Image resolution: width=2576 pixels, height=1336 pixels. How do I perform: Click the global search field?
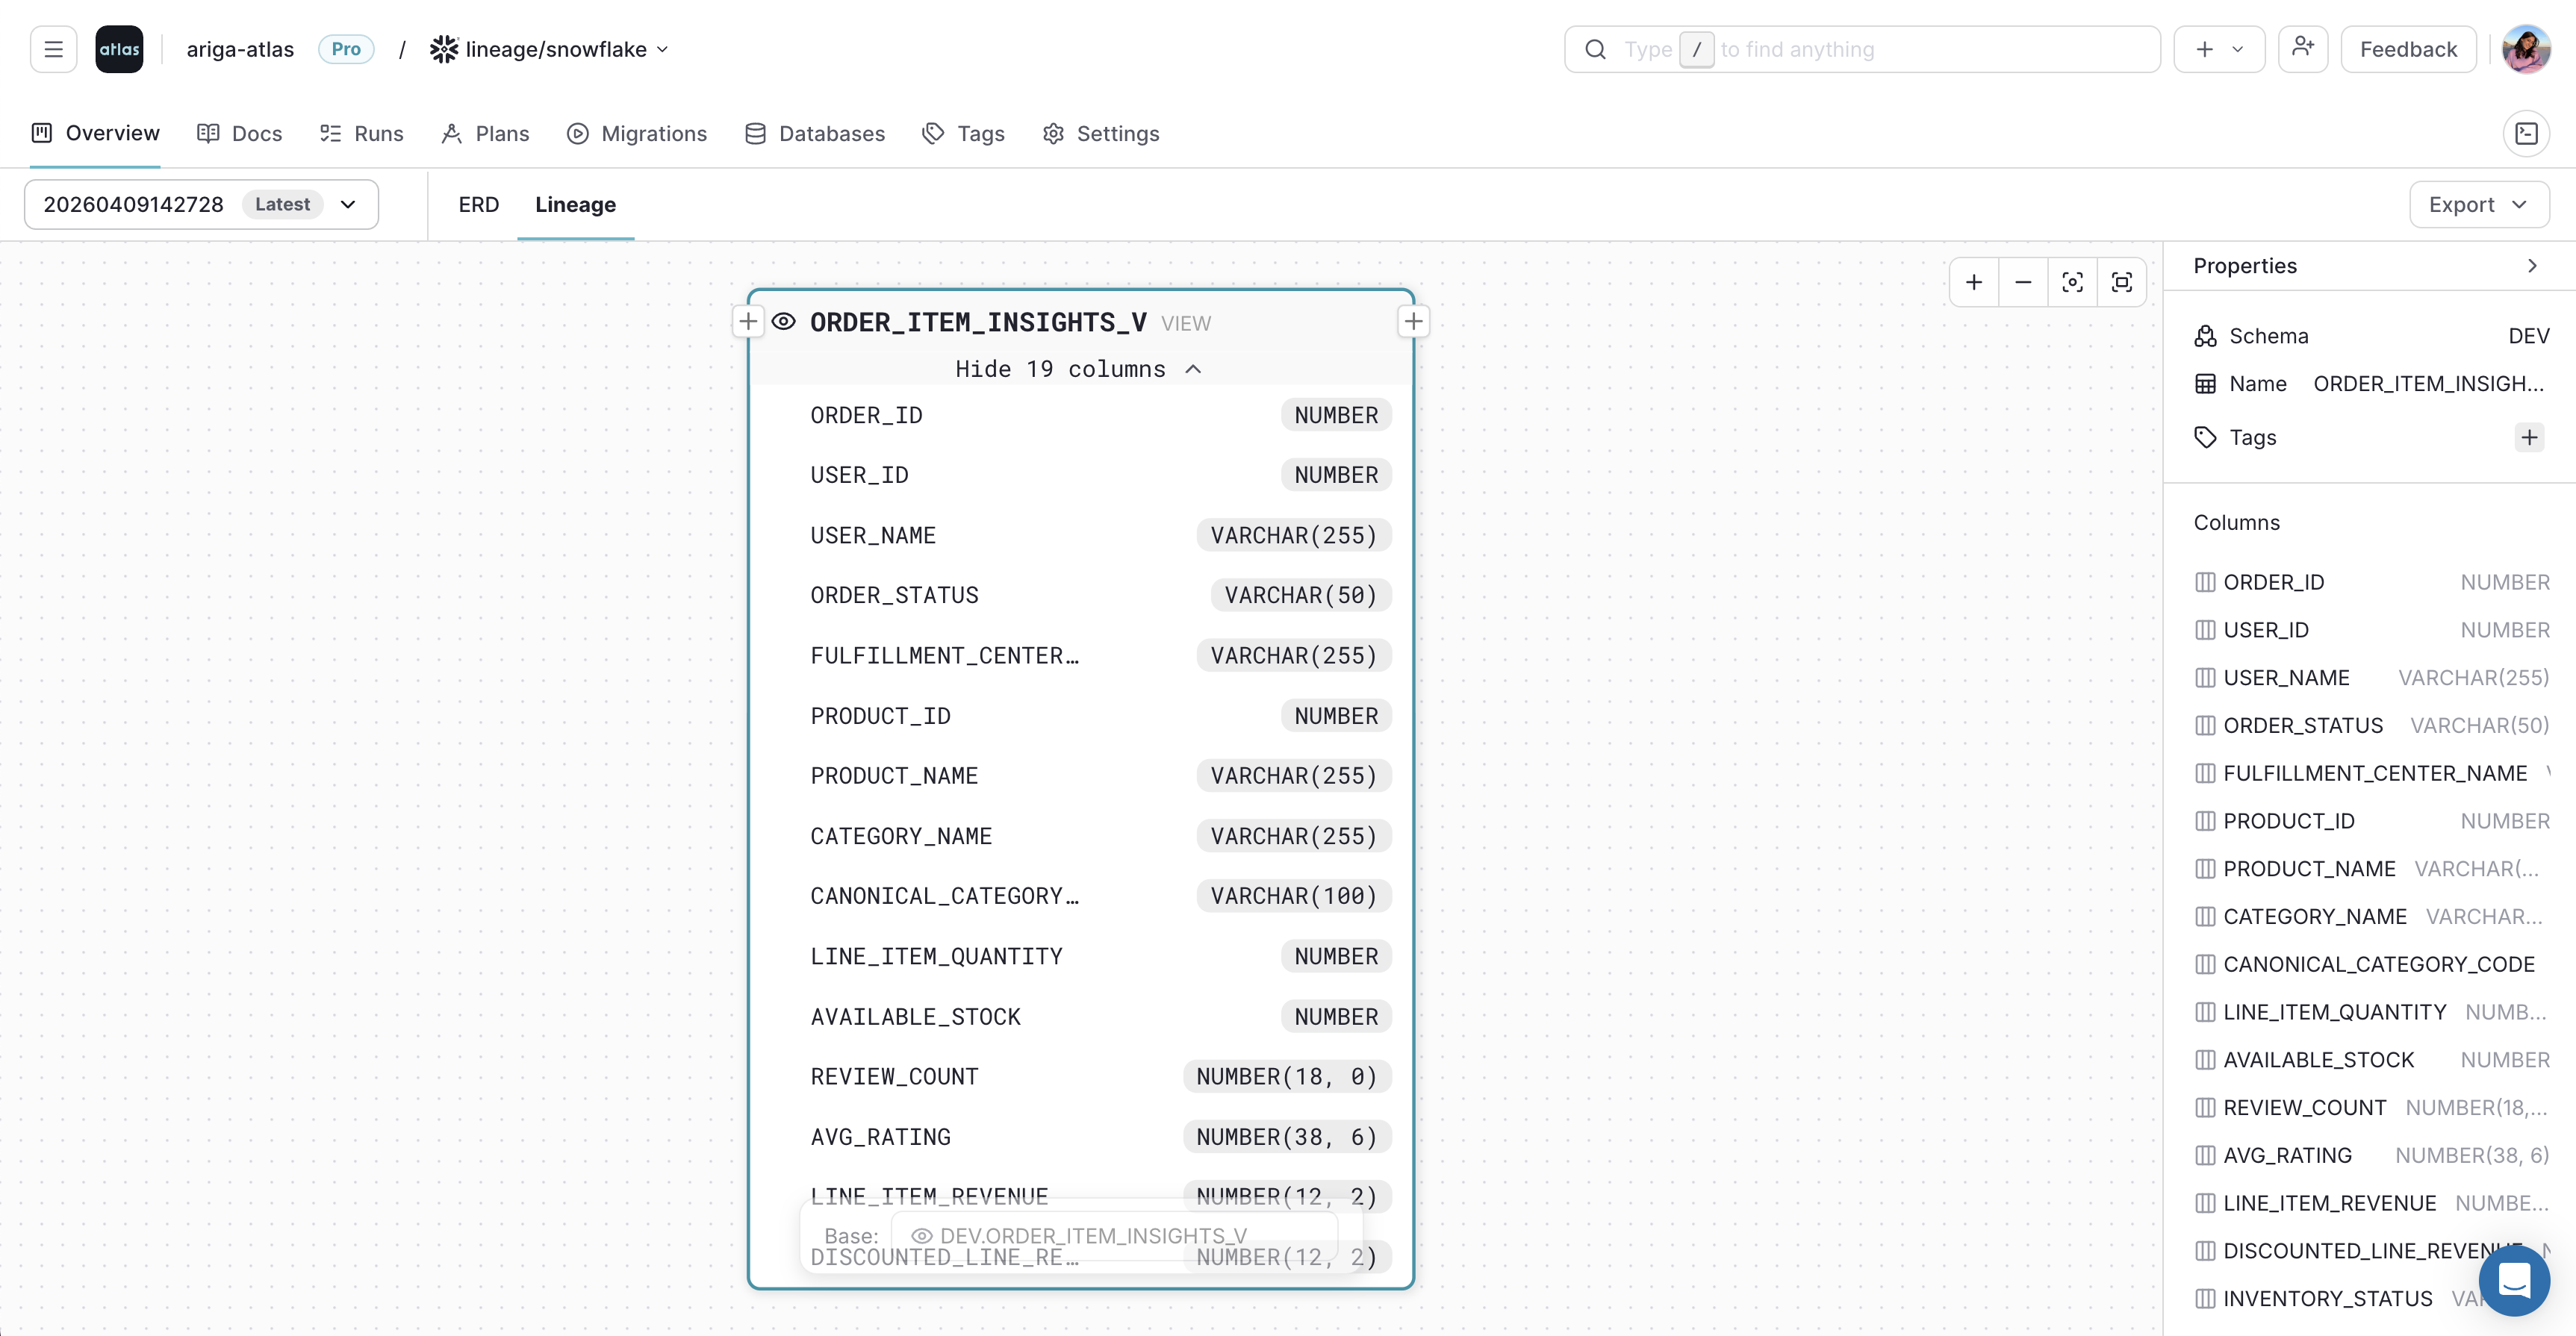tap(1860, 48)
